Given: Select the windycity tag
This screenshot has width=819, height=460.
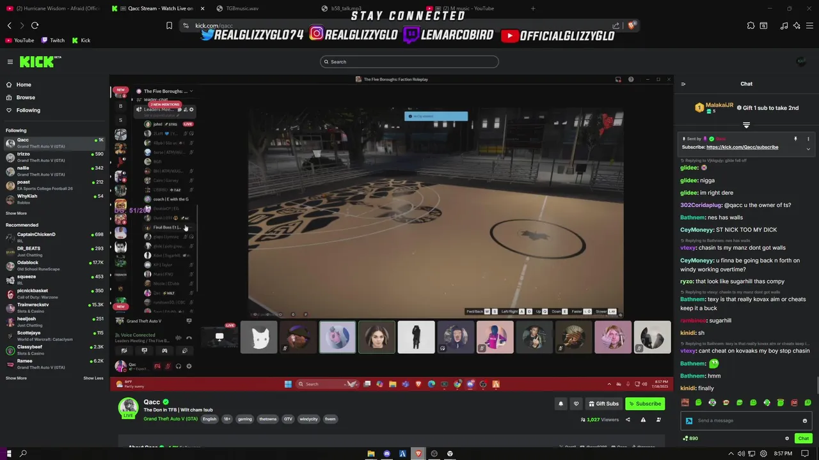Looking at the screenshot, I should pos(308,419).
